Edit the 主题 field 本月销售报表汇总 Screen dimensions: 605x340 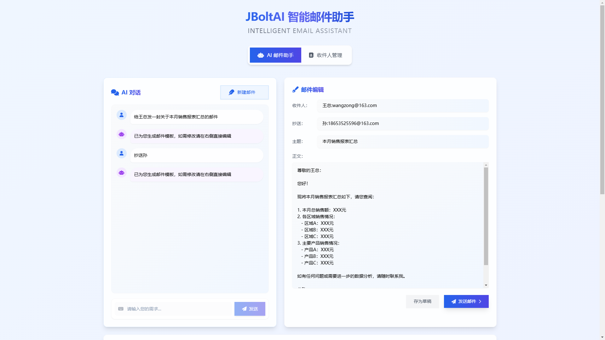tap(403, 141)
